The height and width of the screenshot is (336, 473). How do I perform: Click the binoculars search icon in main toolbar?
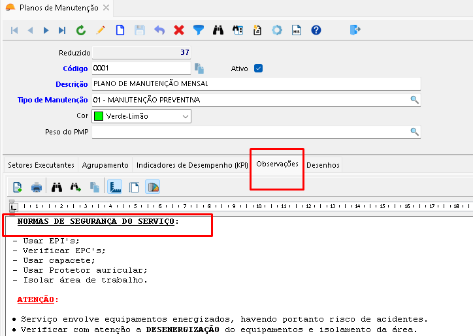219,30
